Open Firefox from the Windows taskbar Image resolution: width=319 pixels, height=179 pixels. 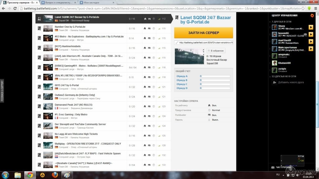click(x=55, y=175)
